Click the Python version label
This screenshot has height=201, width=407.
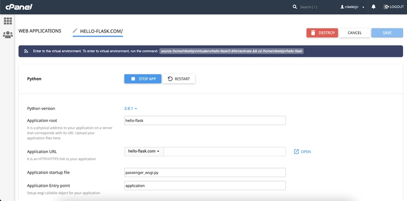[x=41, y=108]
